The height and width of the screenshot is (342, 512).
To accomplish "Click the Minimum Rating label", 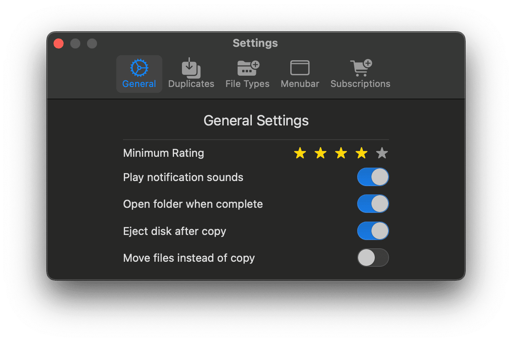I will coord(163,153).
